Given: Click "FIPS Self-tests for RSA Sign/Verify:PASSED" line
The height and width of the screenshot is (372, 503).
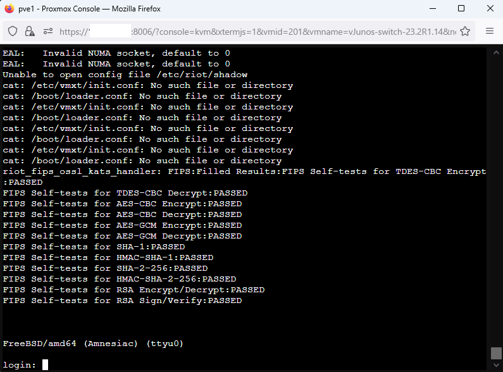Looking at the screenshot, I should point(122,301).
